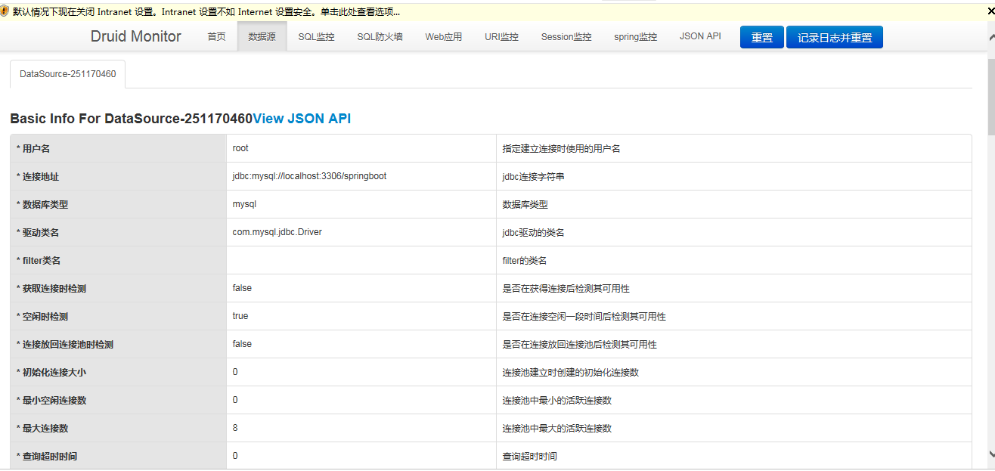This screenshot has width=995, height=471.
Task: Click the true value for 空闲时检测
Action: [240, 316]
